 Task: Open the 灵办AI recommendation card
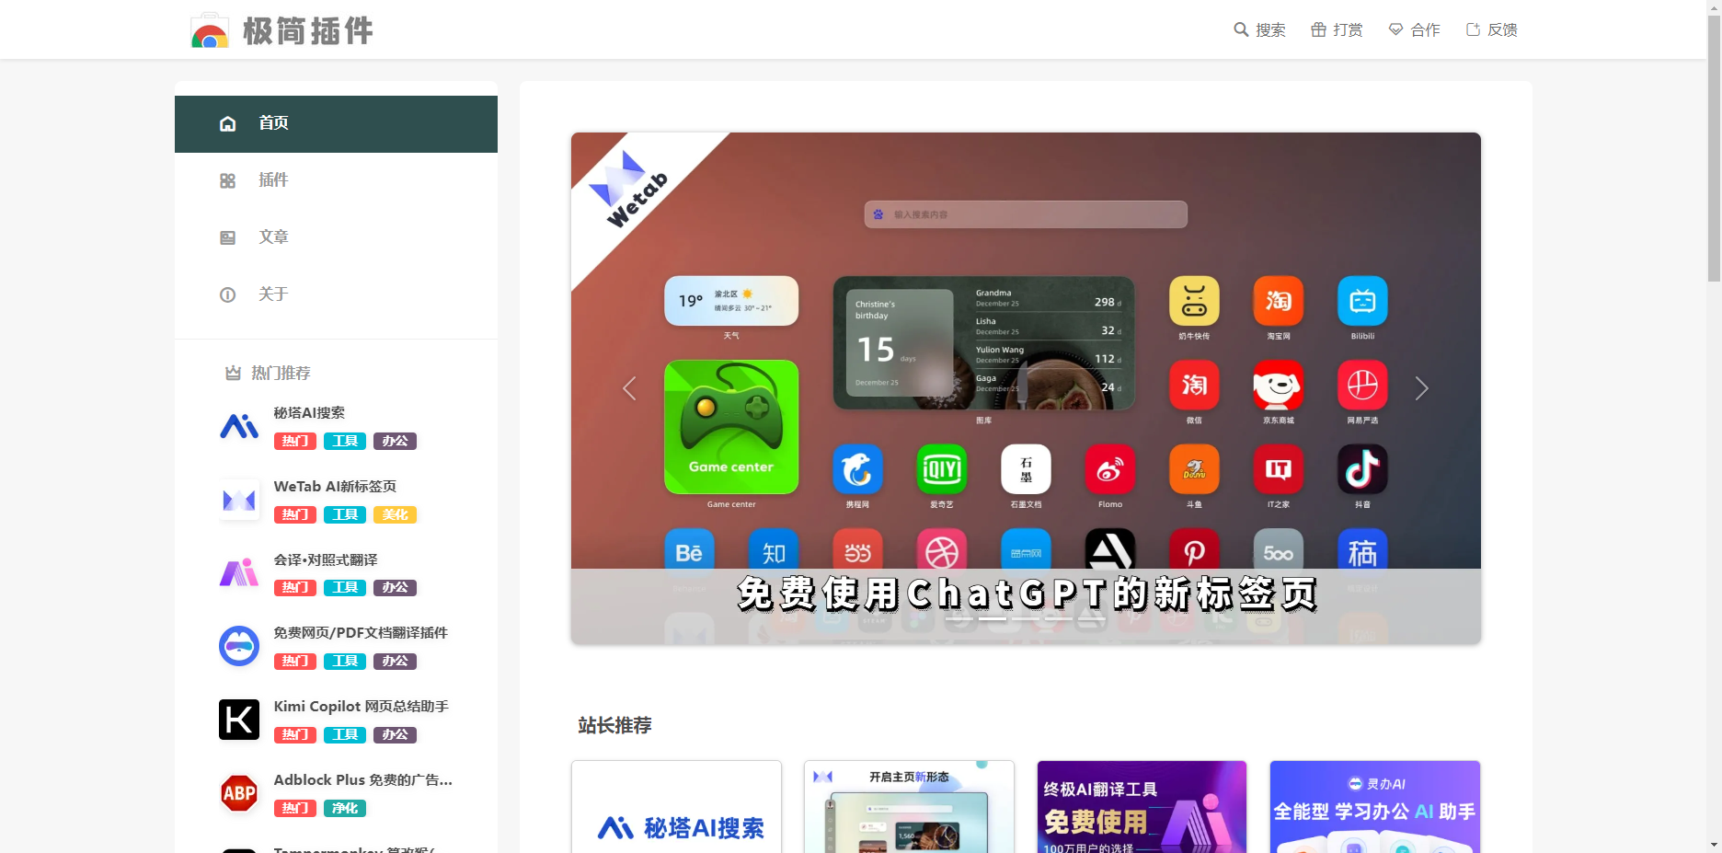[1375, 807]
